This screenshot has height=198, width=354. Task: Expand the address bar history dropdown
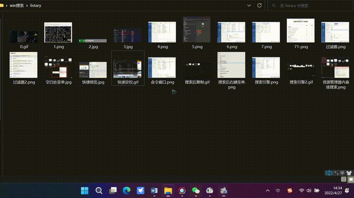coord(249,6)
